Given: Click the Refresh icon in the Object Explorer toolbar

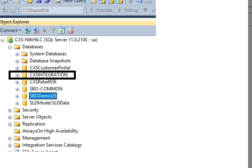Looking at the screenshot, I should point(62,30).
